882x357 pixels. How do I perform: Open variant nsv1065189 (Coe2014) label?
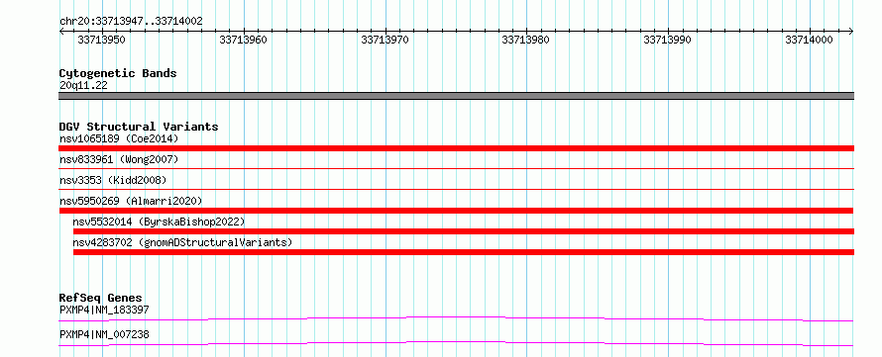click(x=119, y=138)
